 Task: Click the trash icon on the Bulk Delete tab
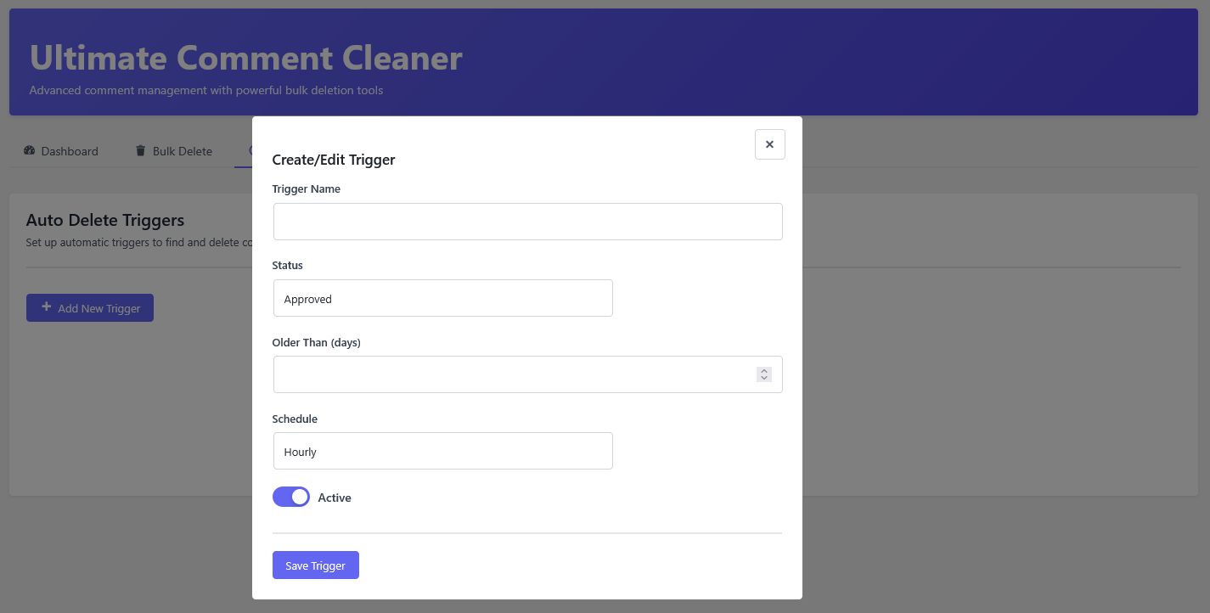click(x=140, y=150)
